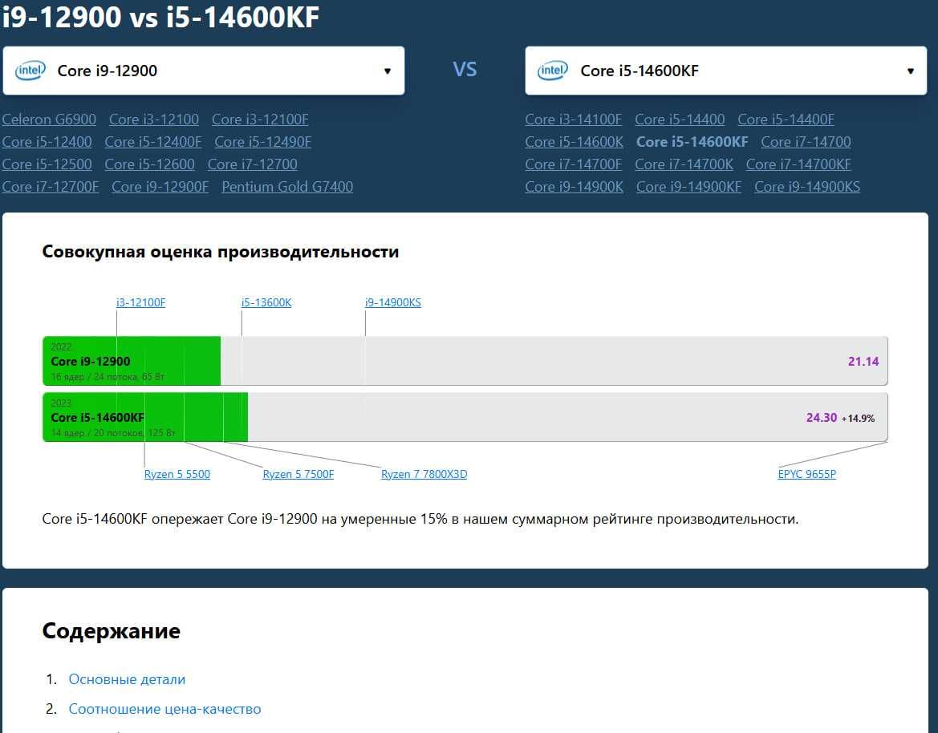938x733 pixels.
Task: Click the 15% summary sentence
Action: point(420,519)
